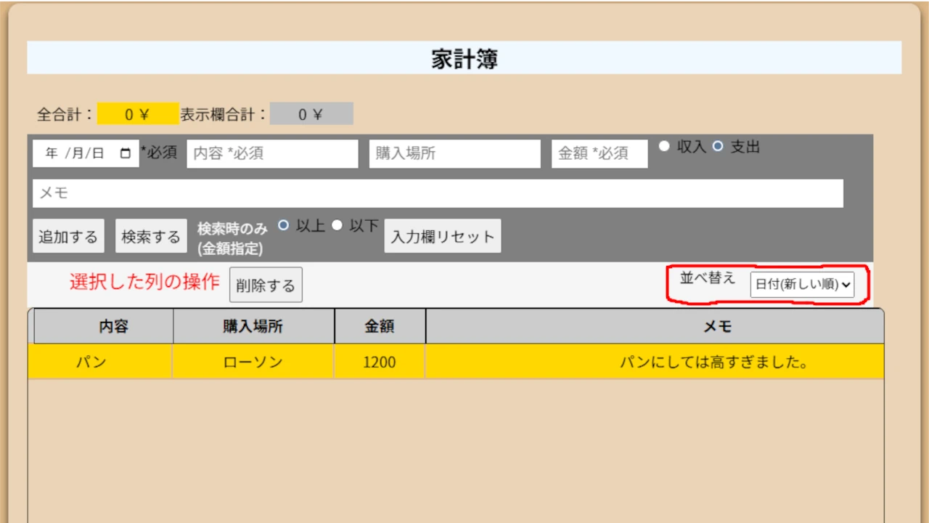Choose the 以上 amount search option
Image resolution: width=929 pixels, height=523 pixels.
tap(284, 225)
